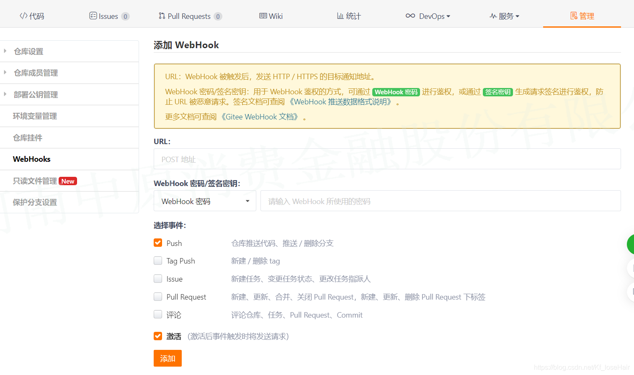Image resolution: width=634 pixels, height=375 pixels.
Task: Open the DevOps dropdown menu
Action: [x=428, y=16]
